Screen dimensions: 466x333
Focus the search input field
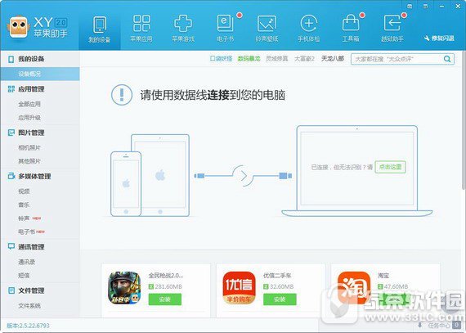point(397,59)
